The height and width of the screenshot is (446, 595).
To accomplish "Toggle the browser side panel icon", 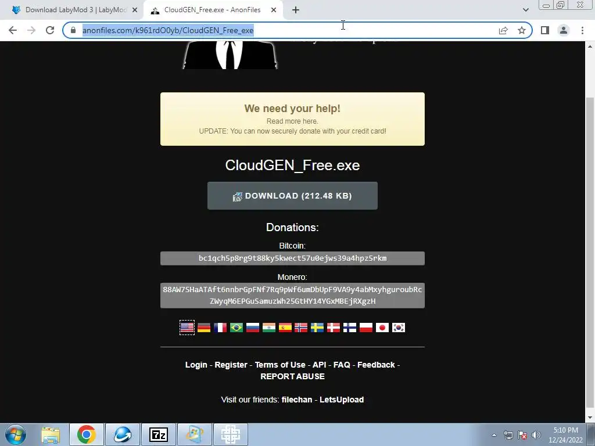I will [x=545, y=30].
